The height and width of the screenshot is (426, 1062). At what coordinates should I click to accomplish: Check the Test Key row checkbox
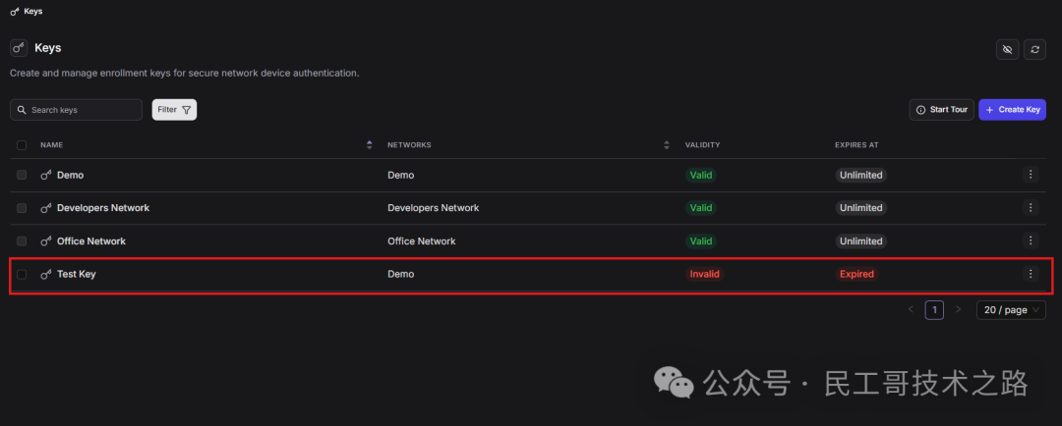coord(22,274)
